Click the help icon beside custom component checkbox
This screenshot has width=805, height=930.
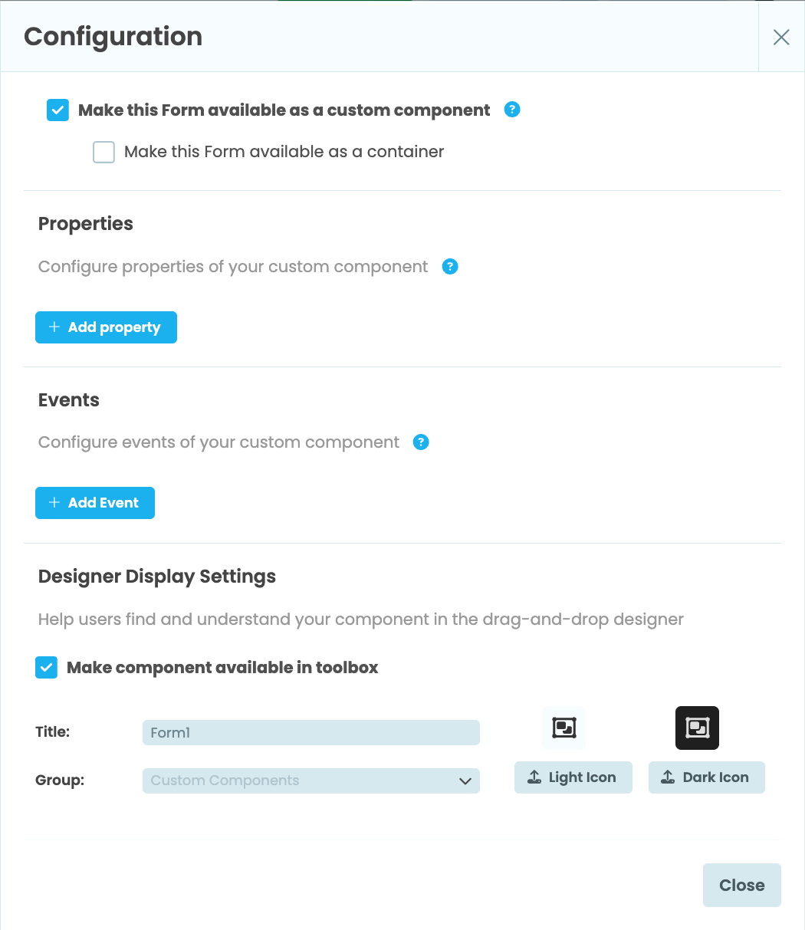[511, 110]
